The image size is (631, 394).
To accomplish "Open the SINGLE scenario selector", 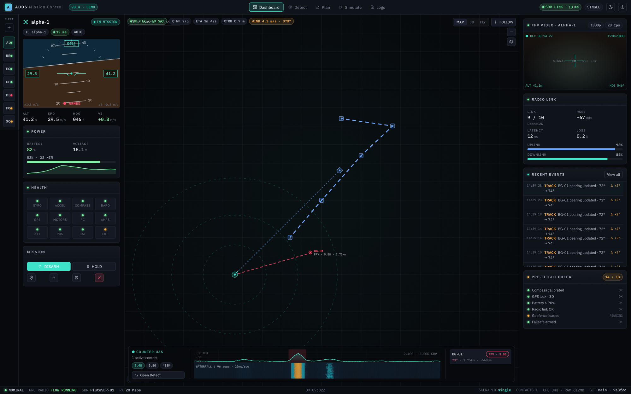I will pos(593,7).
